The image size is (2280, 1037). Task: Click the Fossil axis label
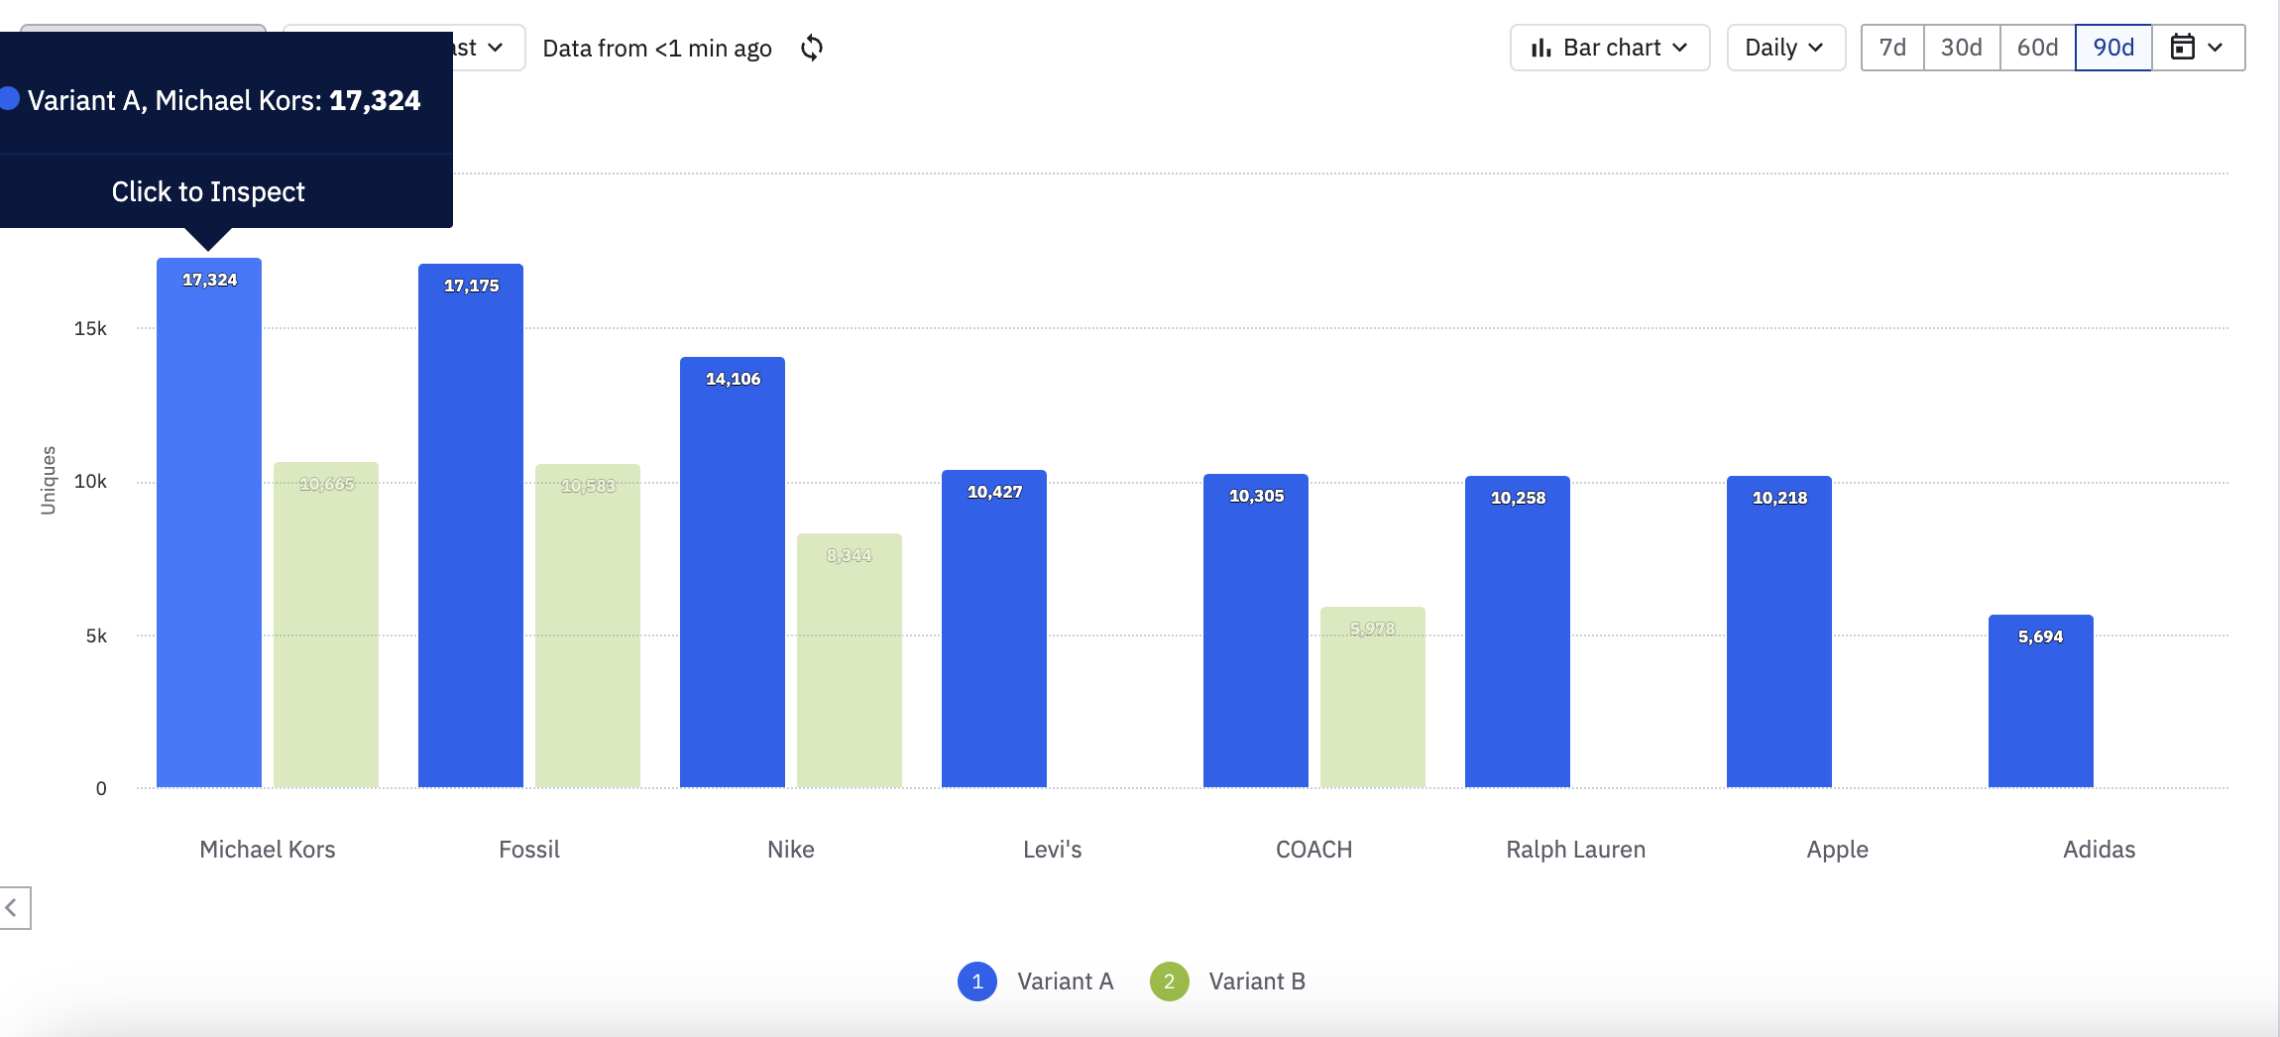(x=529, y=850)
